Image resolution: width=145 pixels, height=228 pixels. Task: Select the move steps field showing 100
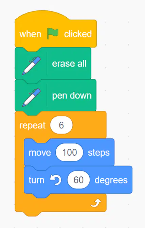tap(70, 152)
